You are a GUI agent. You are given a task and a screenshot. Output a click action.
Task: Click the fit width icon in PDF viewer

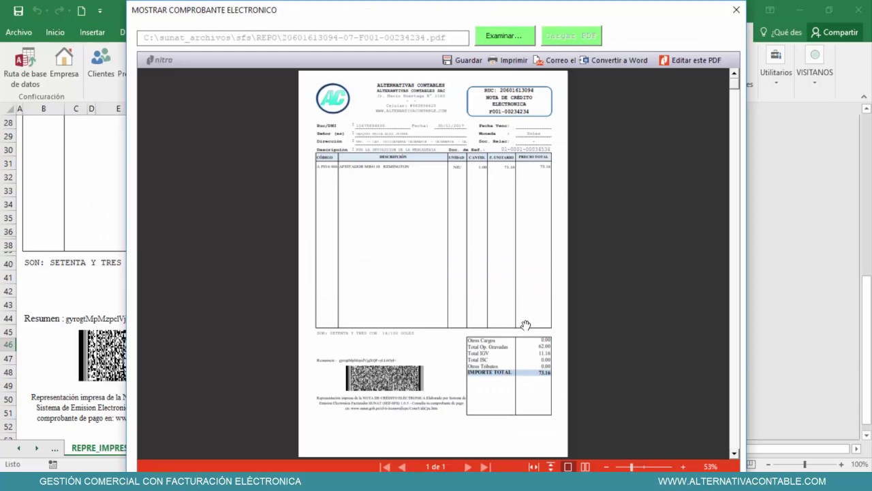pyautogui.click(x=533, y=467)
